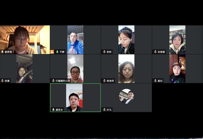This screenshot has width=203, height=139.
Task: Click the microphone icon beside 姜梦雨
Action: click(2, 52)
